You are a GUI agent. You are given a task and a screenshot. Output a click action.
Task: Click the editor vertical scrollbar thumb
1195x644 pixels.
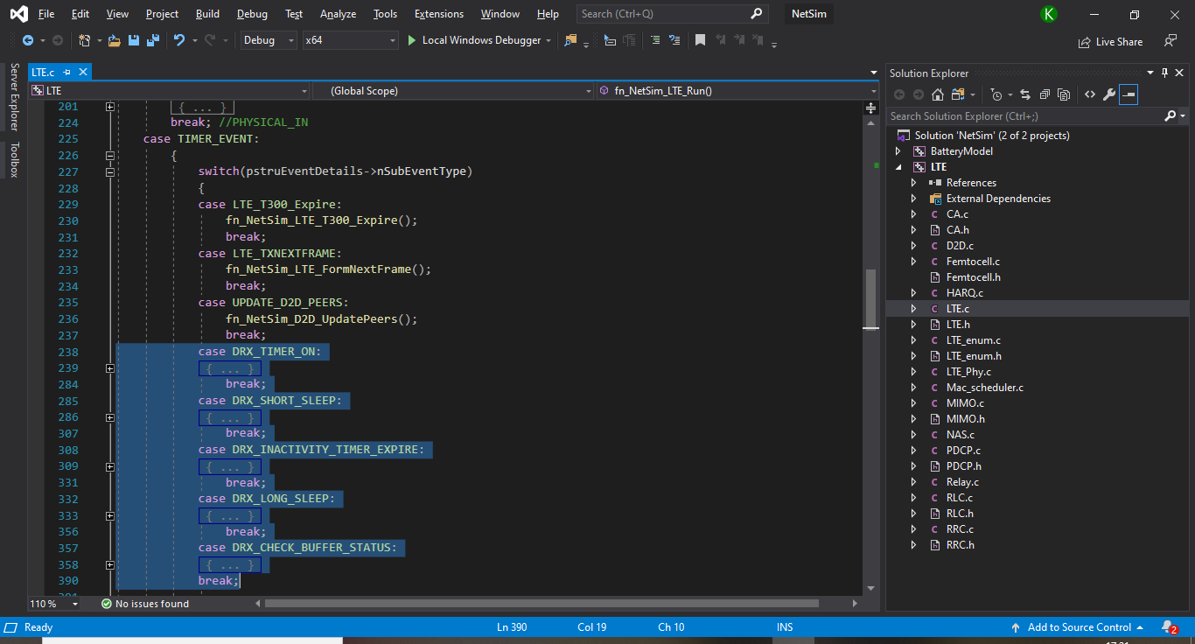click(870, 297)
